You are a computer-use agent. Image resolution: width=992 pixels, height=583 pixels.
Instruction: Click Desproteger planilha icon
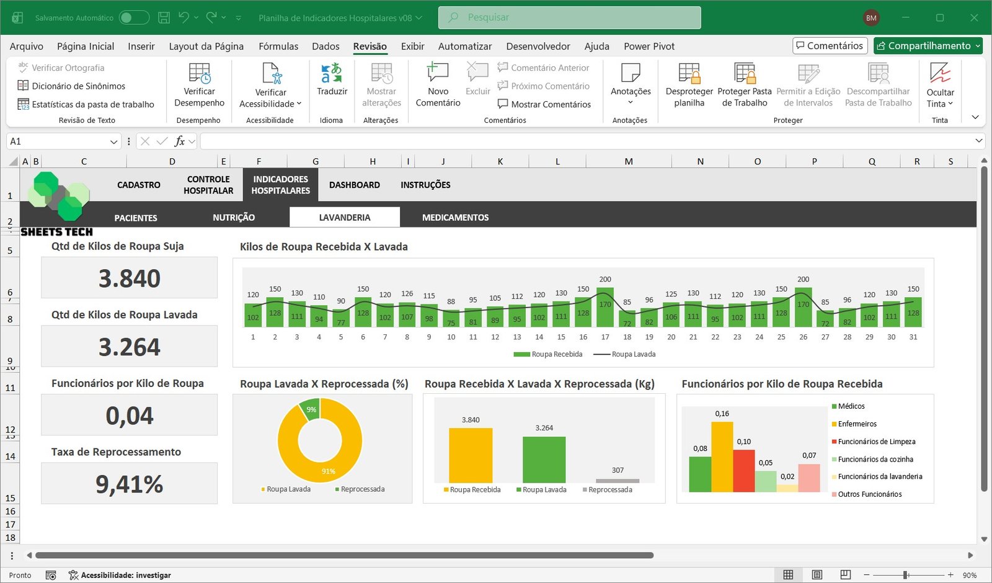tap(689, 73)
